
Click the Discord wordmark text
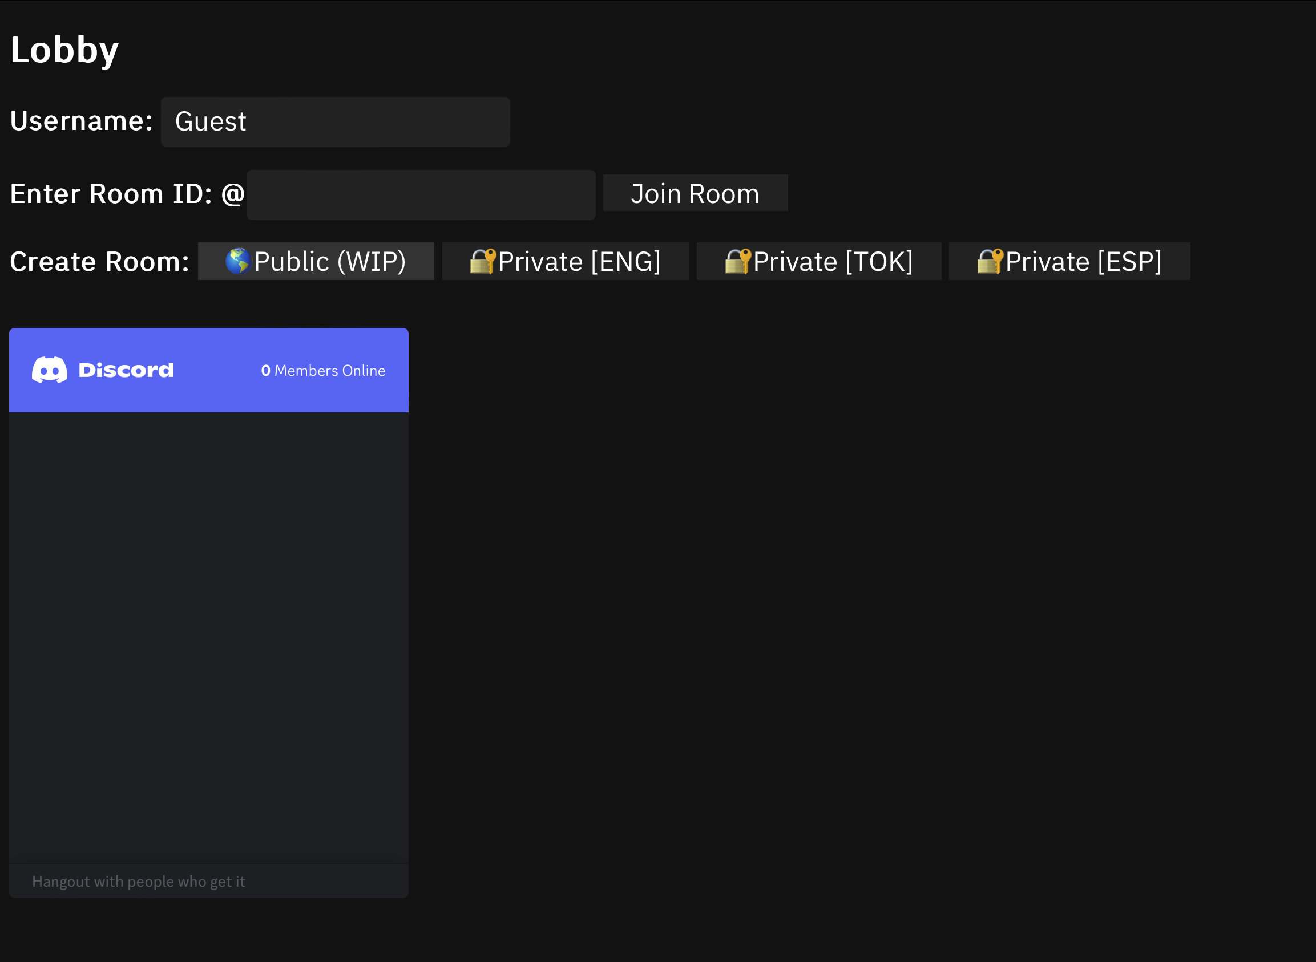click(x=126, y=370)
